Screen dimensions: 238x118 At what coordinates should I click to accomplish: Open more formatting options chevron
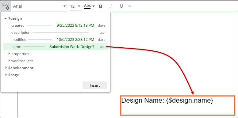[x=130, y=6]
